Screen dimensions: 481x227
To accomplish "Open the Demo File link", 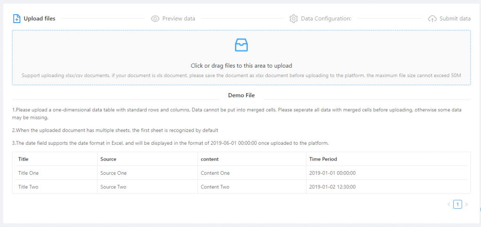I will (241, 95).
